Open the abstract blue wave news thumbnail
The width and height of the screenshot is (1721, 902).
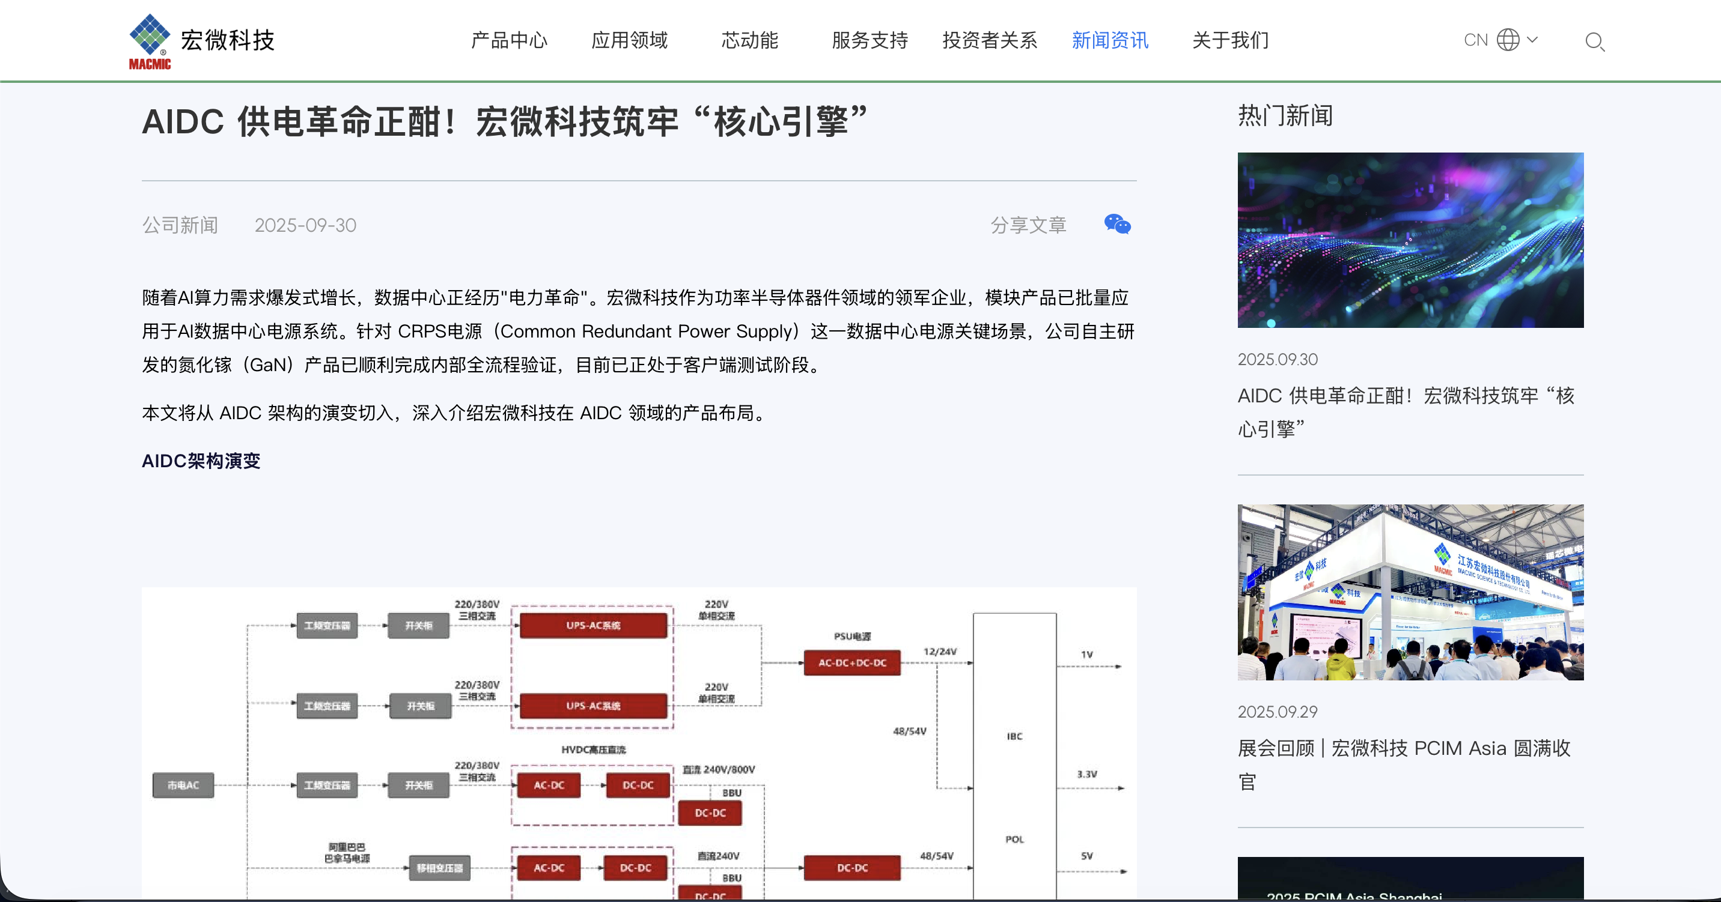pyautogui.click(x=1410, y=240)
